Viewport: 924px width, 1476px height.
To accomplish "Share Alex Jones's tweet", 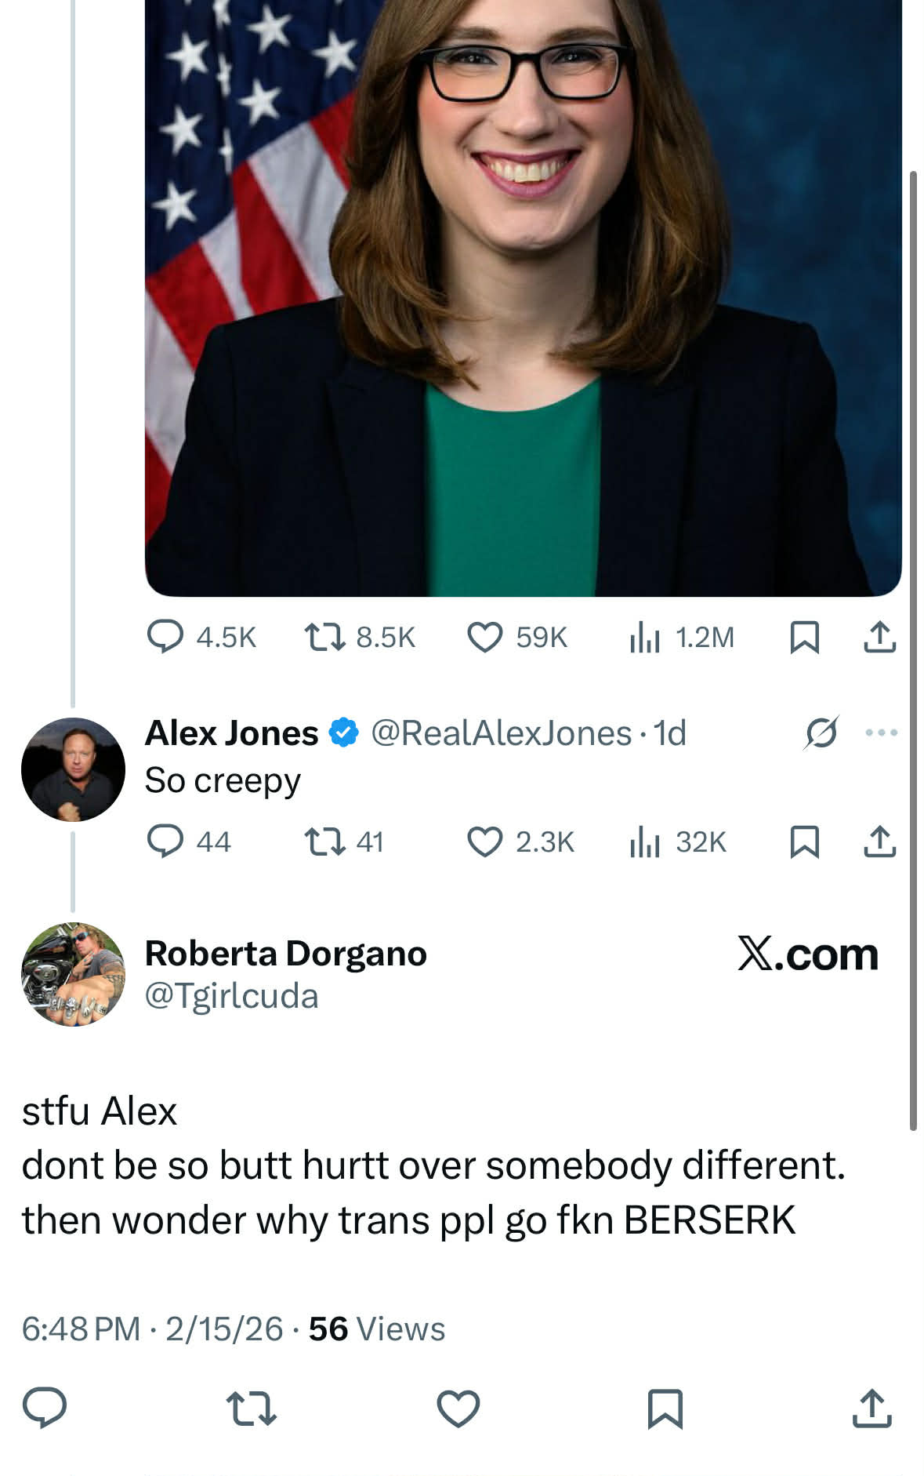I will (879, 842).
